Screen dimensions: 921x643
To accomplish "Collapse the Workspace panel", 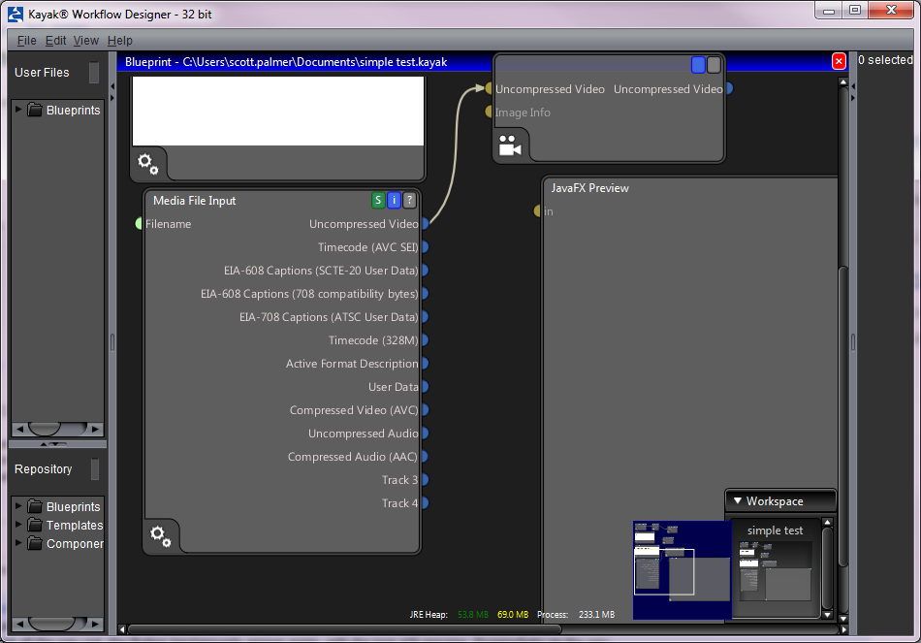I will (738, 501).
